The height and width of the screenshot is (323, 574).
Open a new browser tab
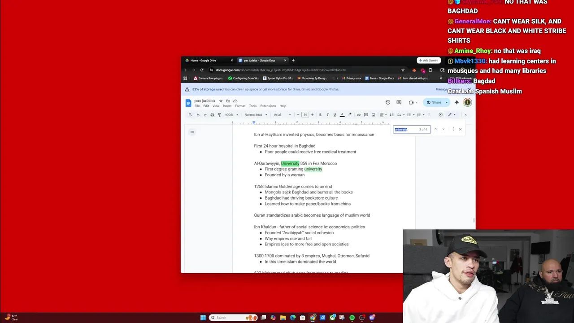293,61
